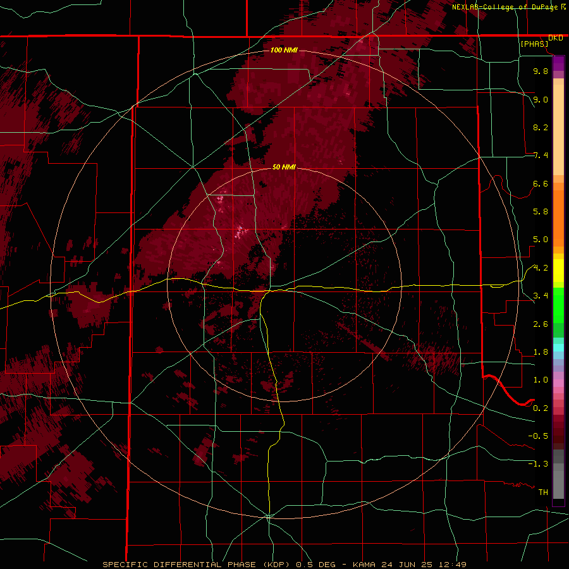
Task: Pick the large peach swatch on the color bar
Action: [558, 130]
